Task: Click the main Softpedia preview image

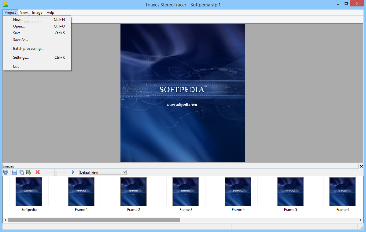Action: click(183, 93)
